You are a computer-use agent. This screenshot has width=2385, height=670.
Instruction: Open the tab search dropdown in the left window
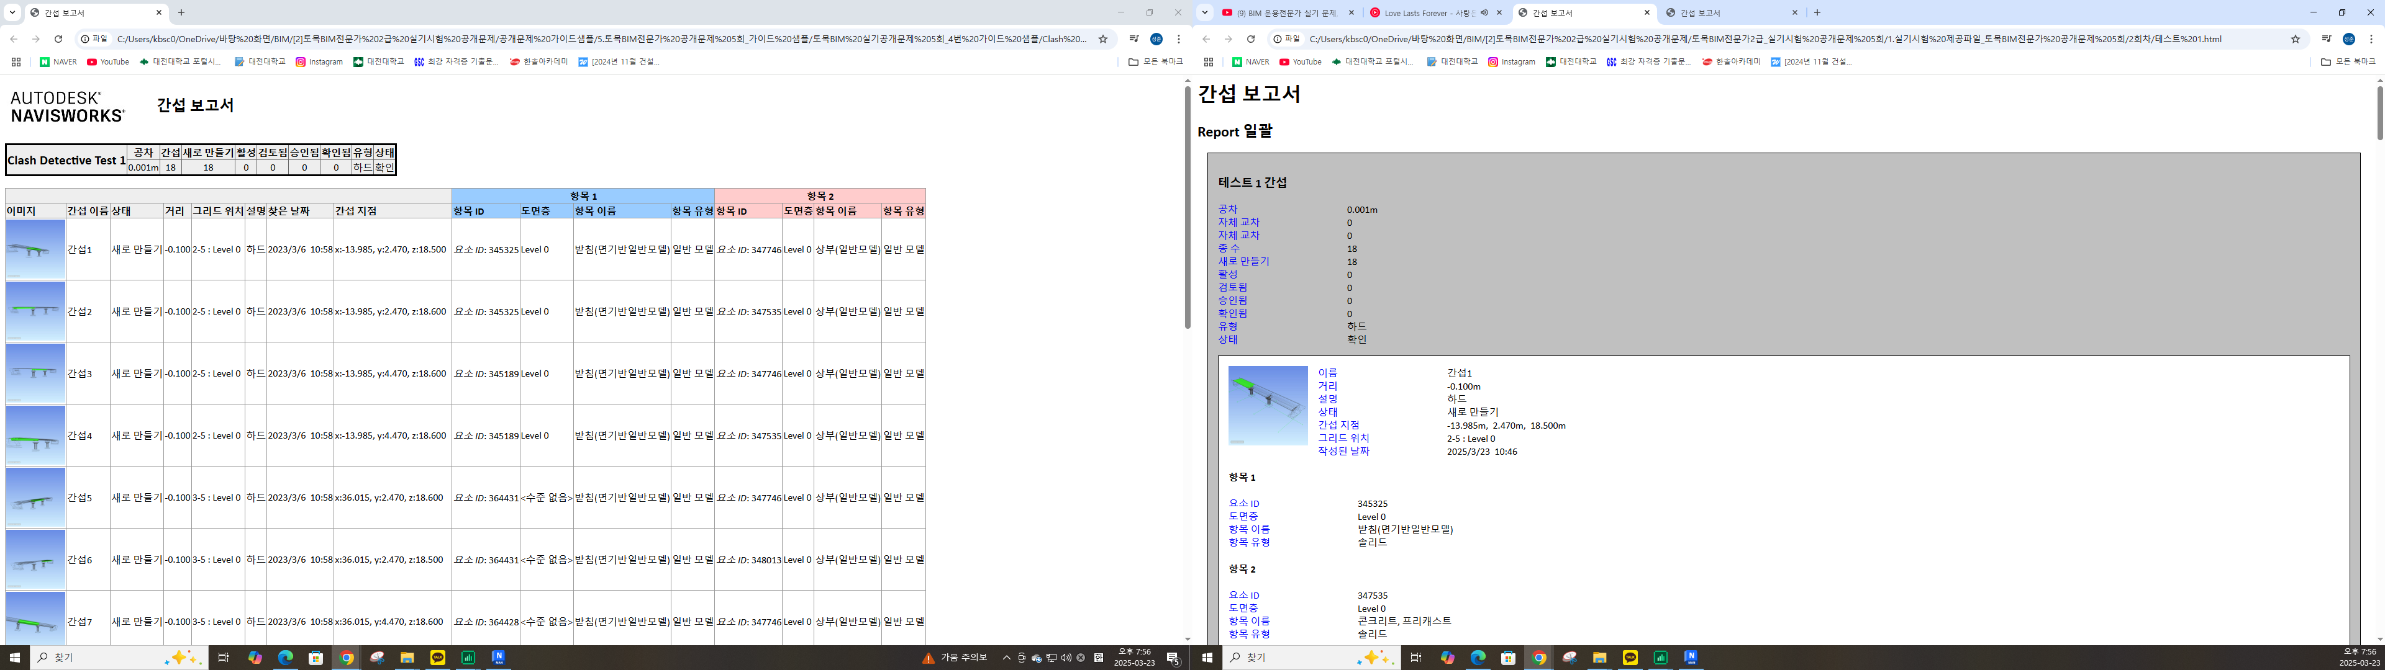point(12,13)
